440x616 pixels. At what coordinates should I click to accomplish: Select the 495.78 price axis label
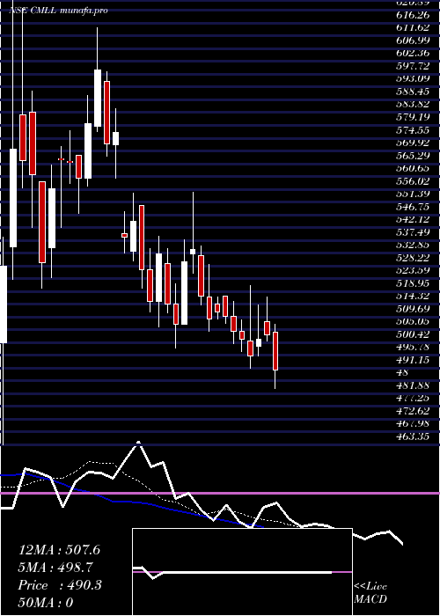[x=413, y=348]
